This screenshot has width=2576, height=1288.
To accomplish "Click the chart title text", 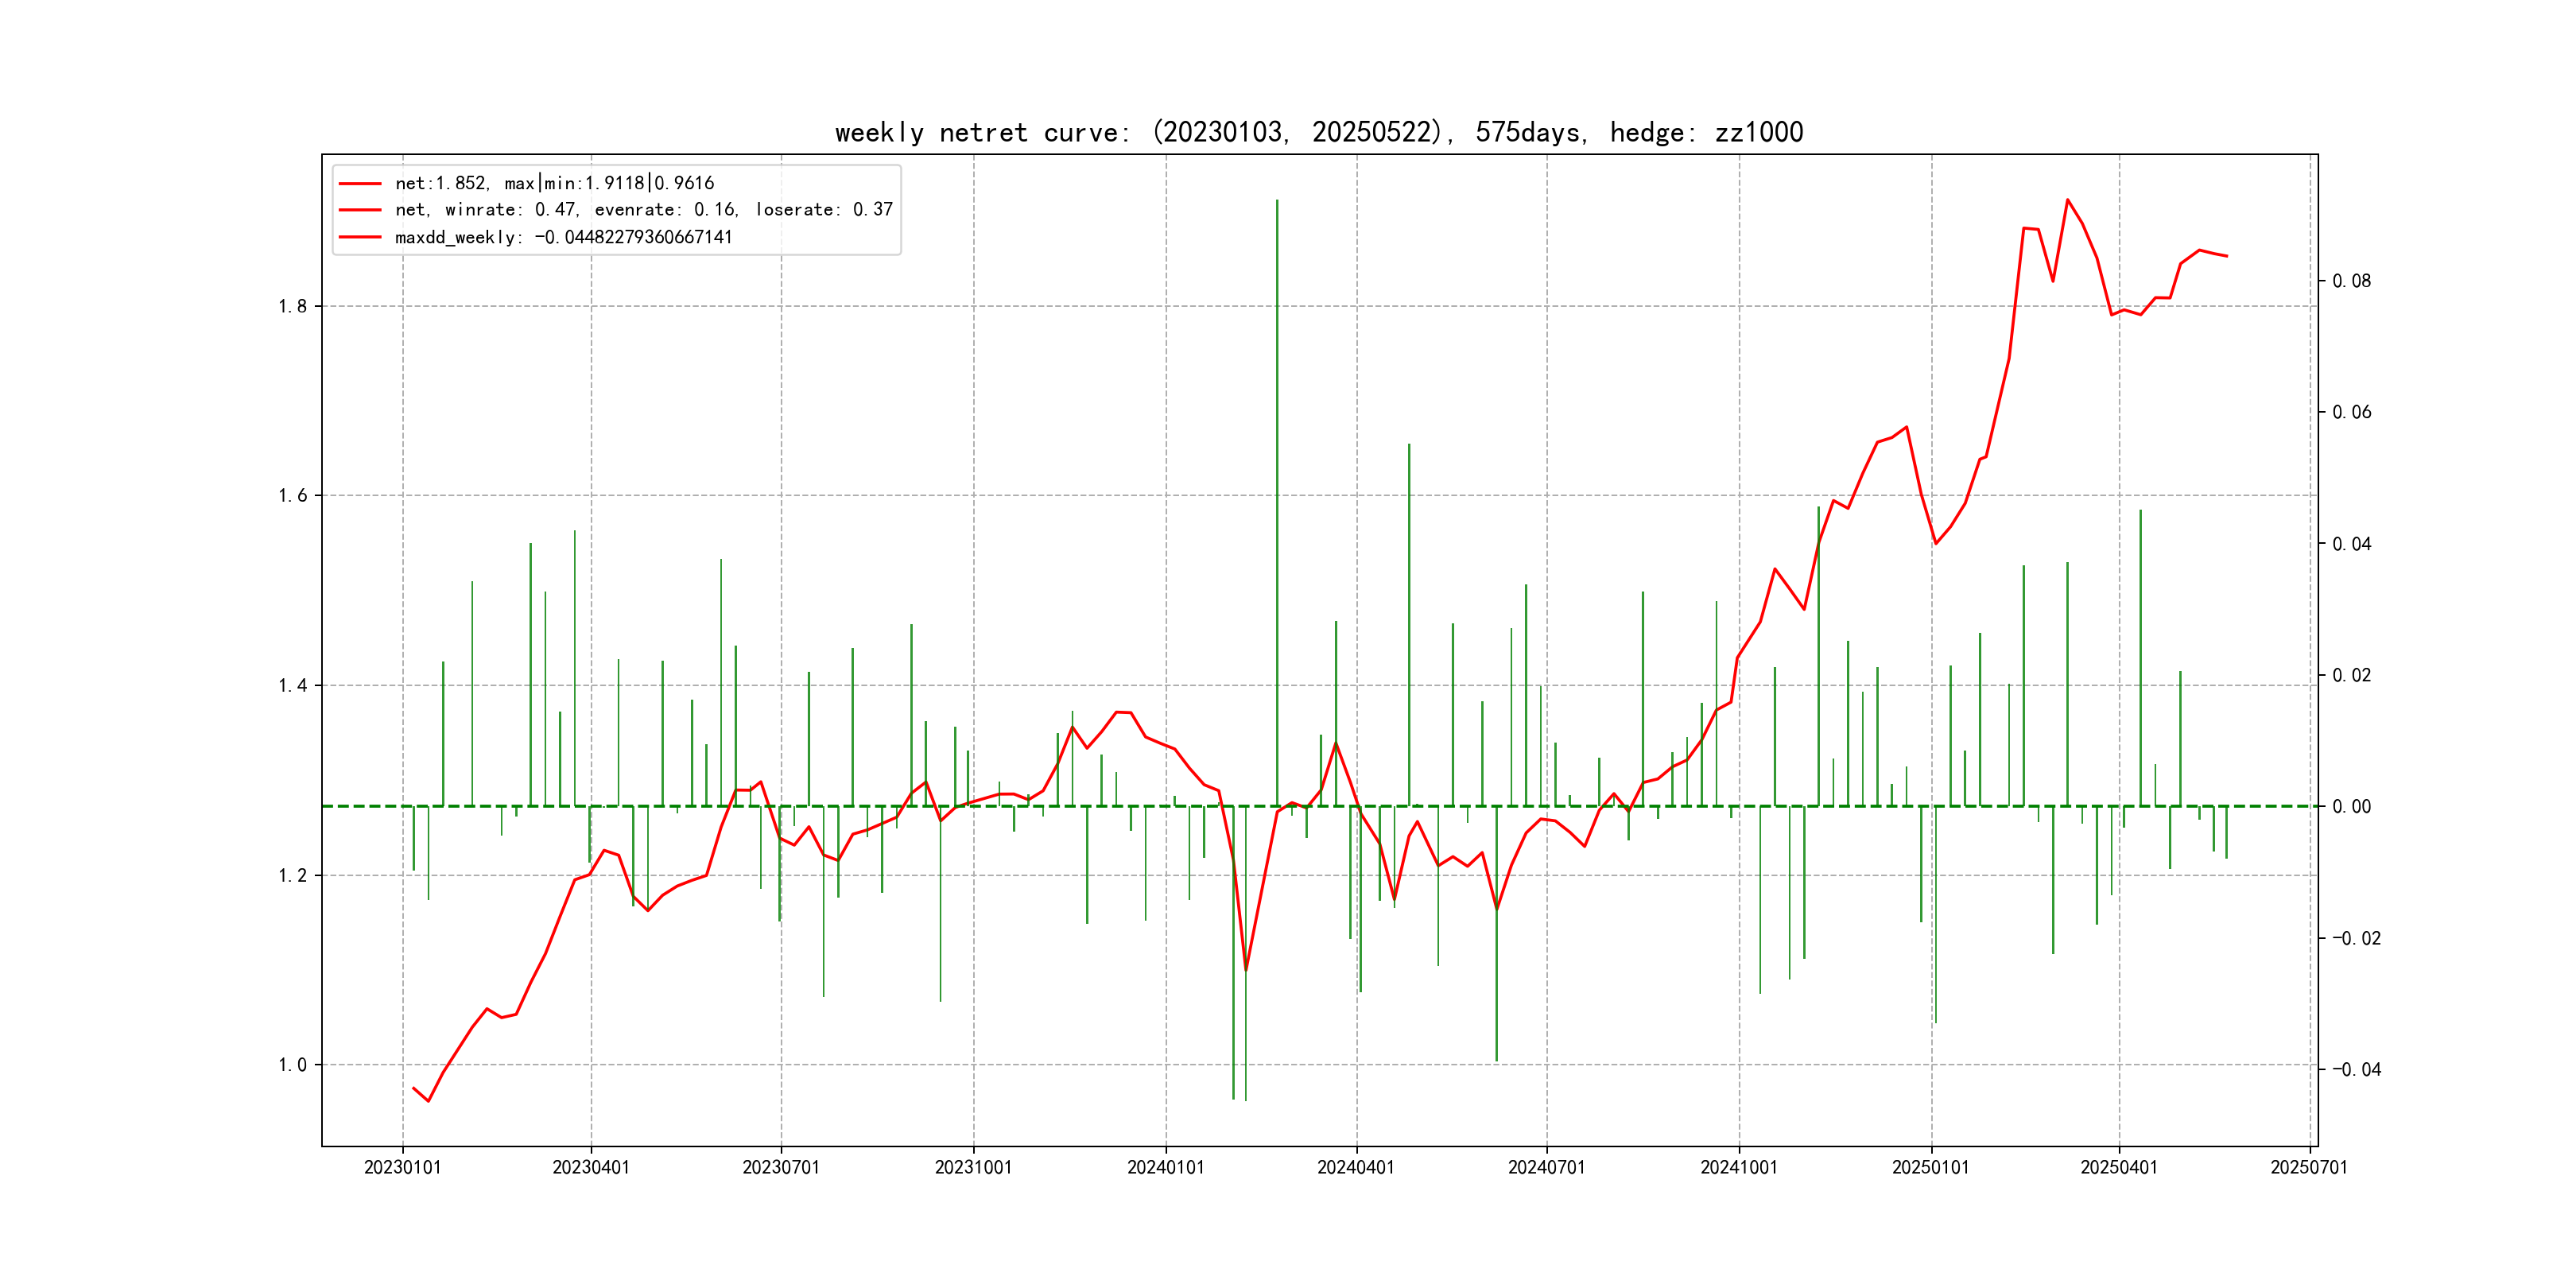I will tap(1318, 132).
